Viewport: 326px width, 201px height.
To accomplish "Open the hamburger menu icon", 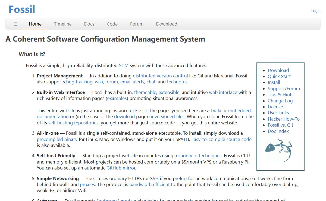I will 16,24.
